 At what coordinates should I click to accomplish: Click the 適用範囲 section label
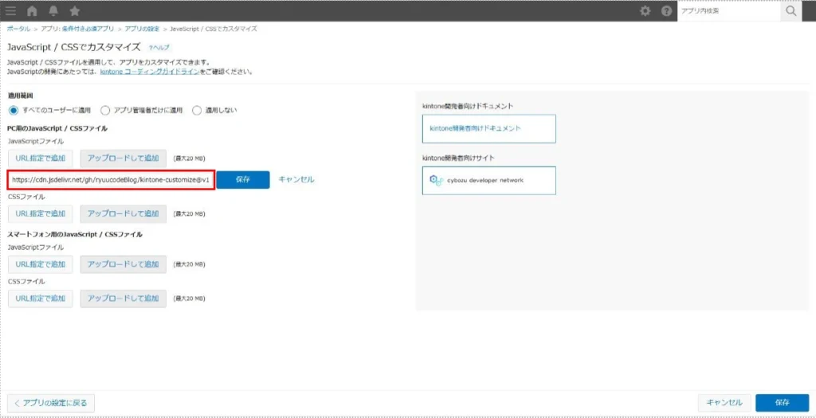click(x=19, y=96)
